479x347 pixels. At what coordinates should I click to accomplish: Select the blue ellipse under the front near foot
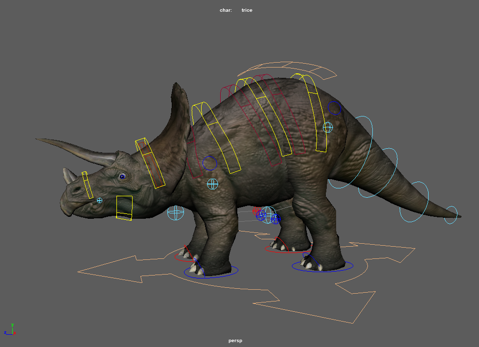click(211, 273)
